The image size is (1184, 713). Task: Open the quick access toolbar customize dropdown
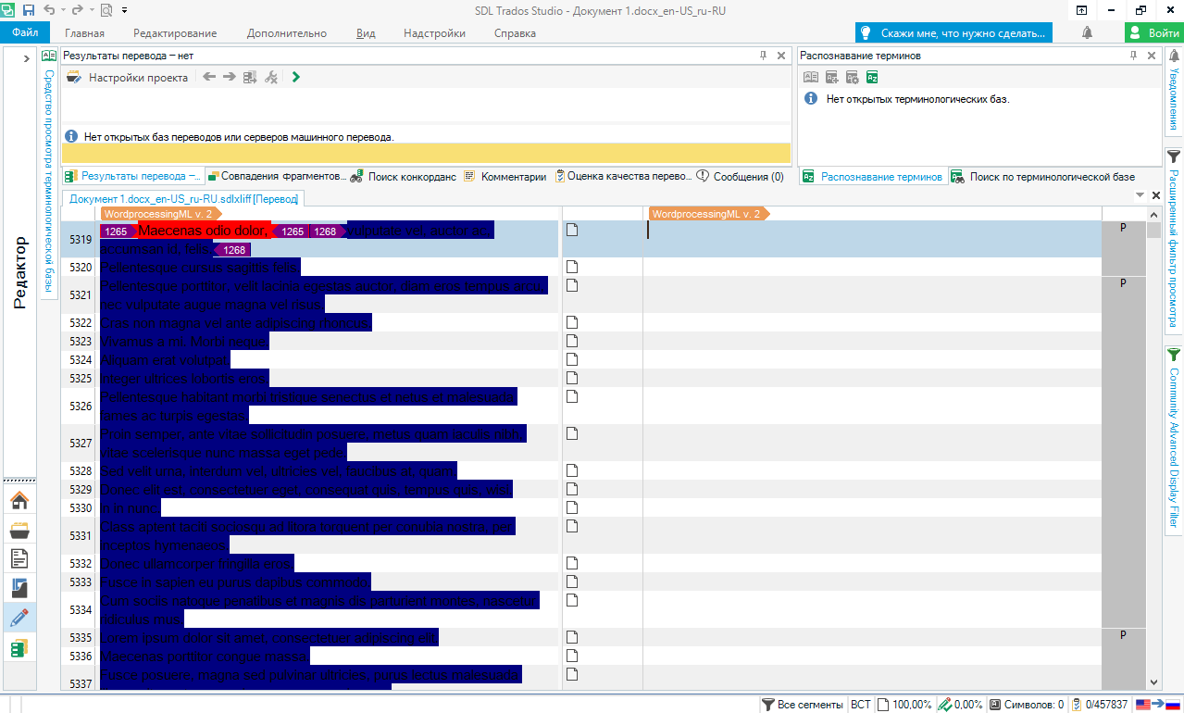125,10
